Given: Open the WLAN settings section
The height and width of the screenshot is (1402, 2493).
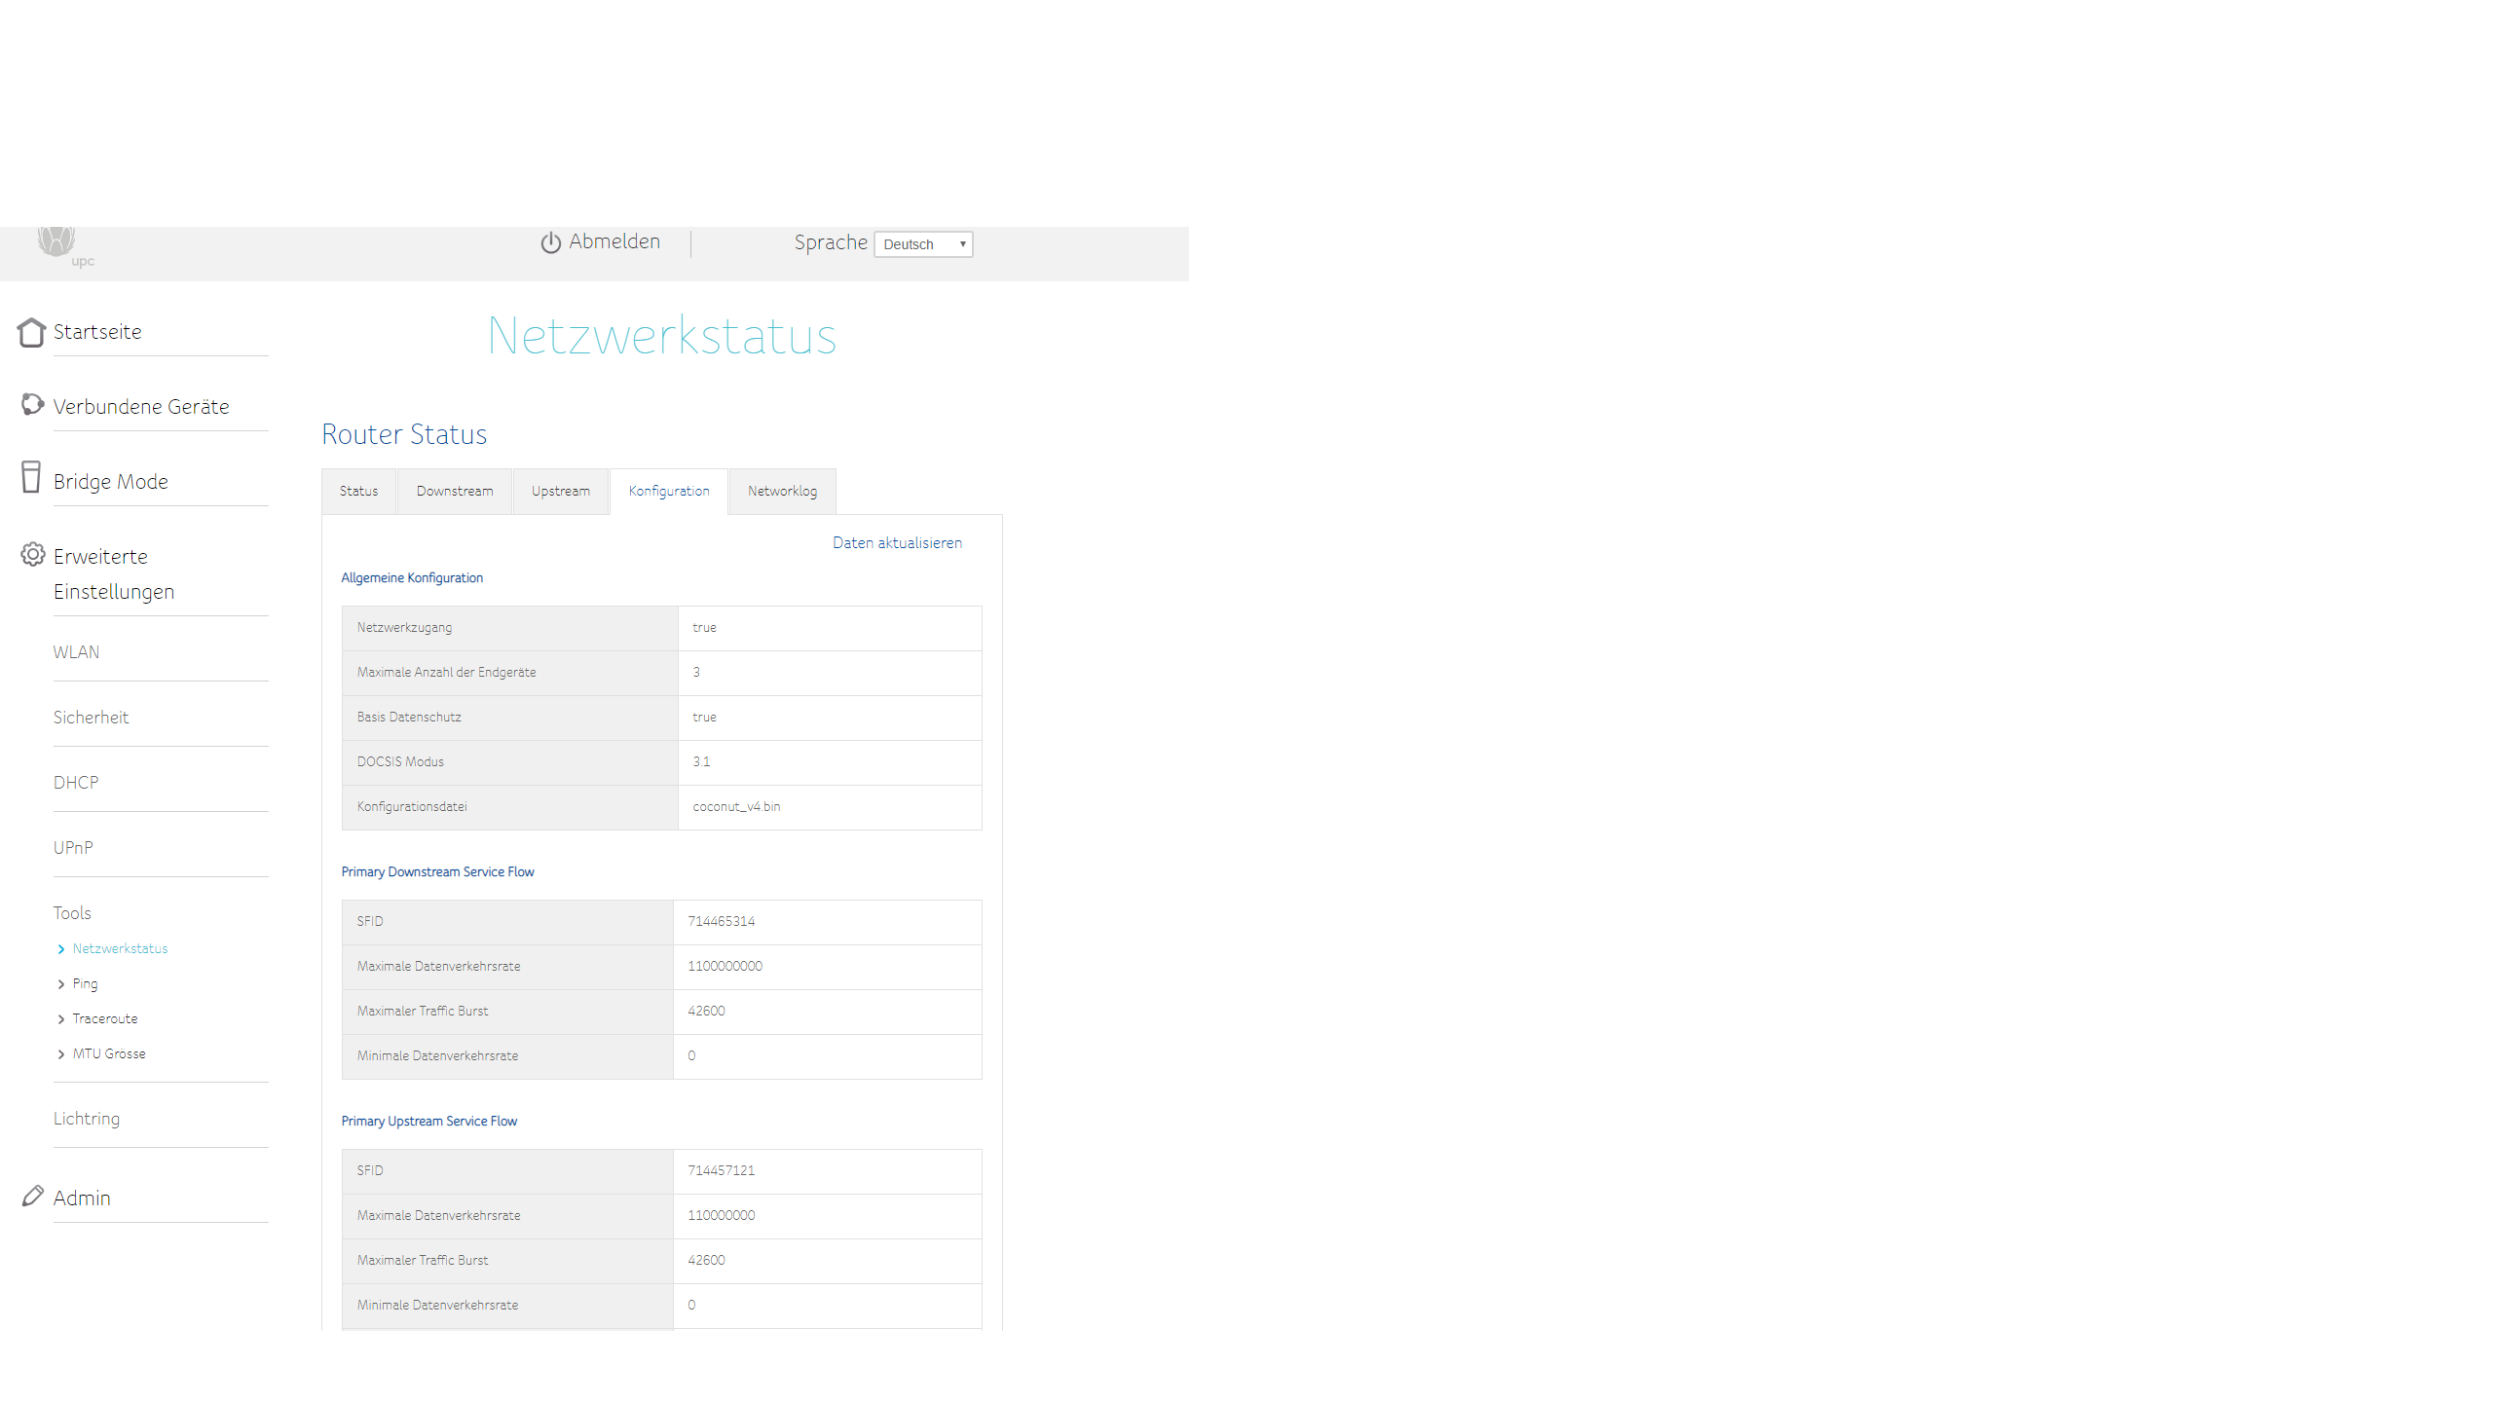Looking at the screenshot, I should pos(76,652).
